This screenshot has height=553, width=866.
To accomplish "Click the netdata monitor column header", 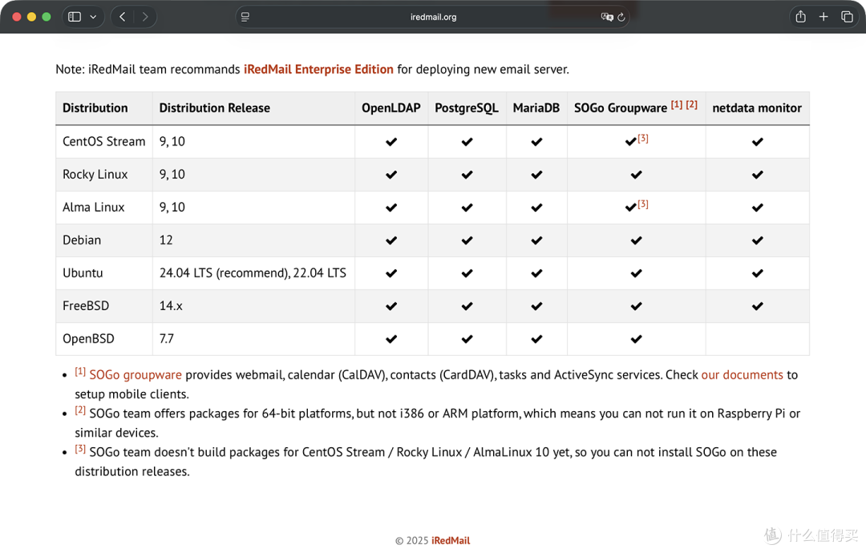I will point(757,108).
